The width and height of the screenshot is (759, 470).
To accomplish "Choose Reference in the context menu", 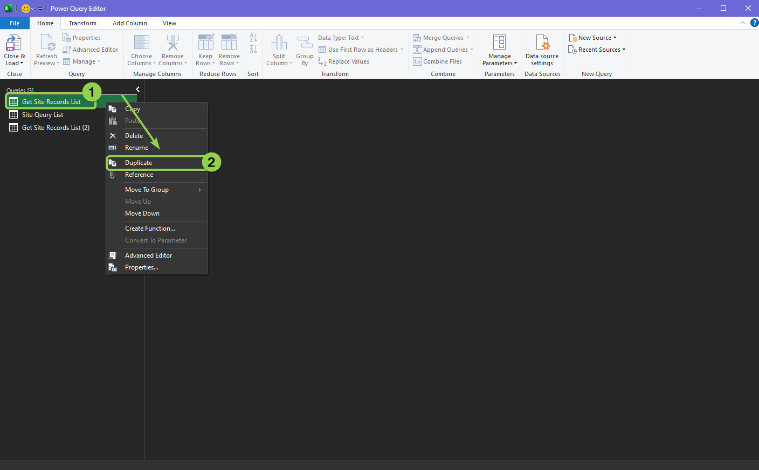I will pyautogui.click(x=156, y=175).
